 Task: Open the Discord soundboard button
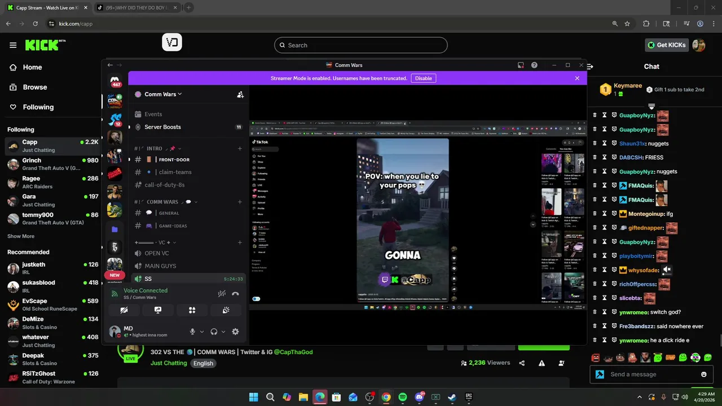pyautogui.click(x=226, y=310)
